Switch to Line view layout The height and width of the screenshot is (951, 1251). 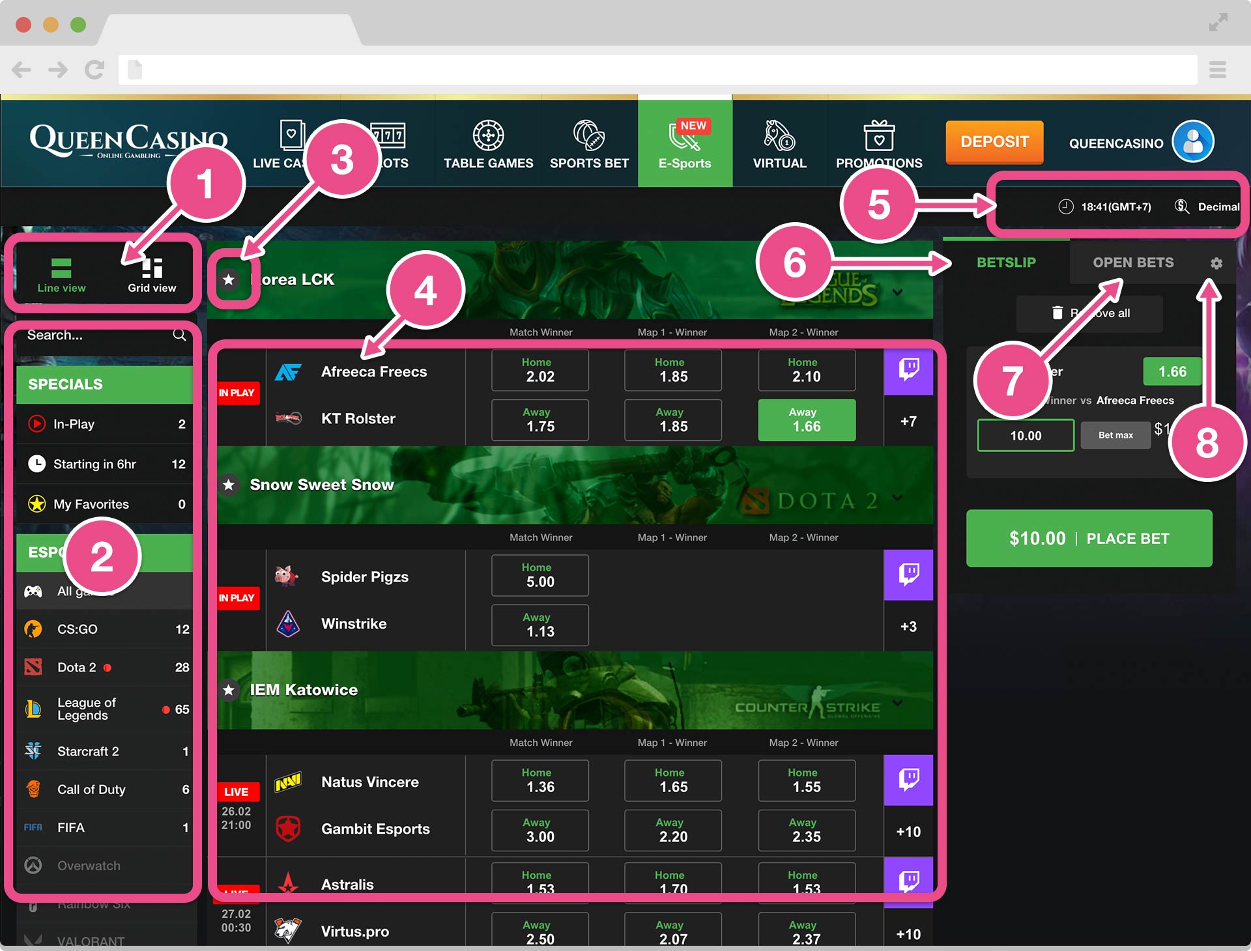pyautogui.click(x=61, y=275)
